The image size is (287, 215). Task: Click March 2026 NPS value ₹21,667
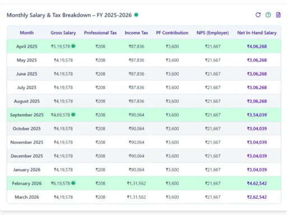click(x=212, y=197)
